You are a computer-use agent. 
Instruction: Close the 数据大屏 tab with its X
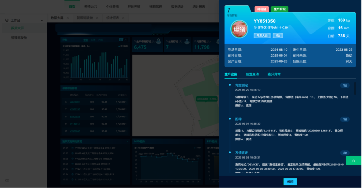tap(68, 18)
